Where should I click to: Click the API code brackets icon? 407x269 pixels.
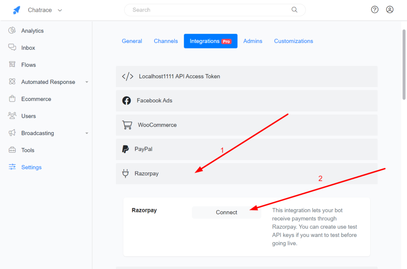[128, 76]
